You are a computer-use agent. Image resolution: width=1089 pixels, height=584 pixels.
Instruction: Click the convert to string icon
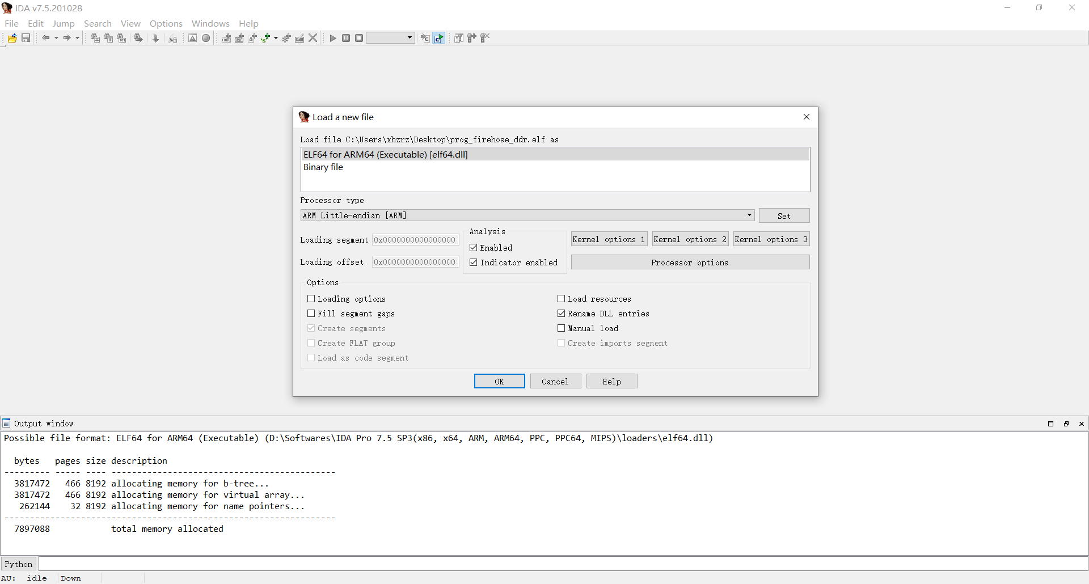(252, 38)
